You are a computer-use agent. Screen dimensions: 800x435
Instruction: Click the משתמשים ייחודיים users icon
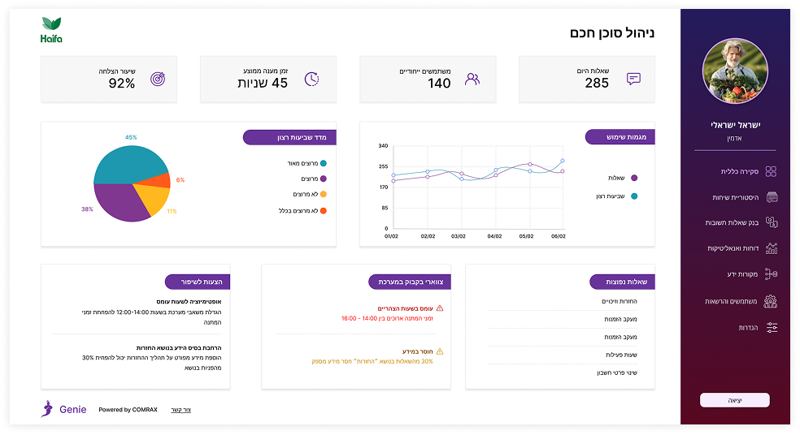click(x=472, y=79)
